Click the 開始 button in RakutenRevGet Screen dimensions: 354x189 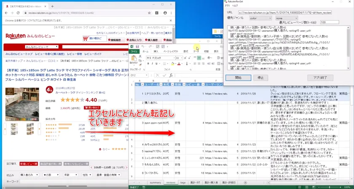click(x=238, y=78)
